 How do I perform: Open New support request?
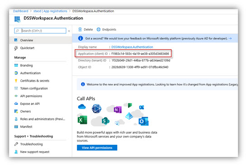click(35, 152)
